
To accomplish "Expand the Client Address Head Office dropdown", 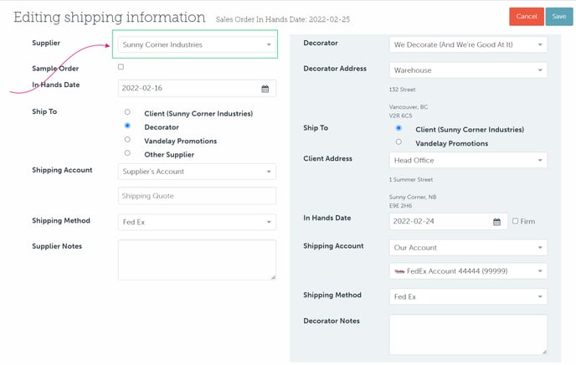I will tap(468, 160).
